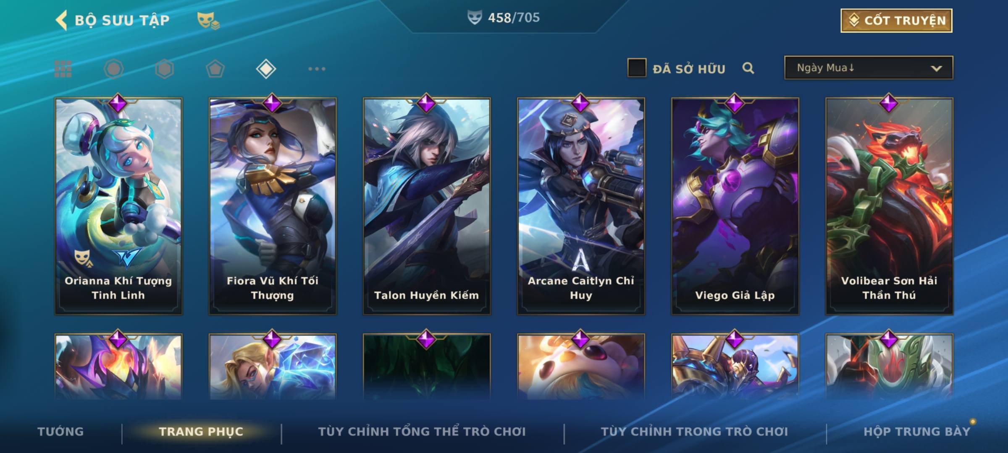Toggle the Đã Sở Hữu checkbox
1008x453 pixels.
click(637, 68)
